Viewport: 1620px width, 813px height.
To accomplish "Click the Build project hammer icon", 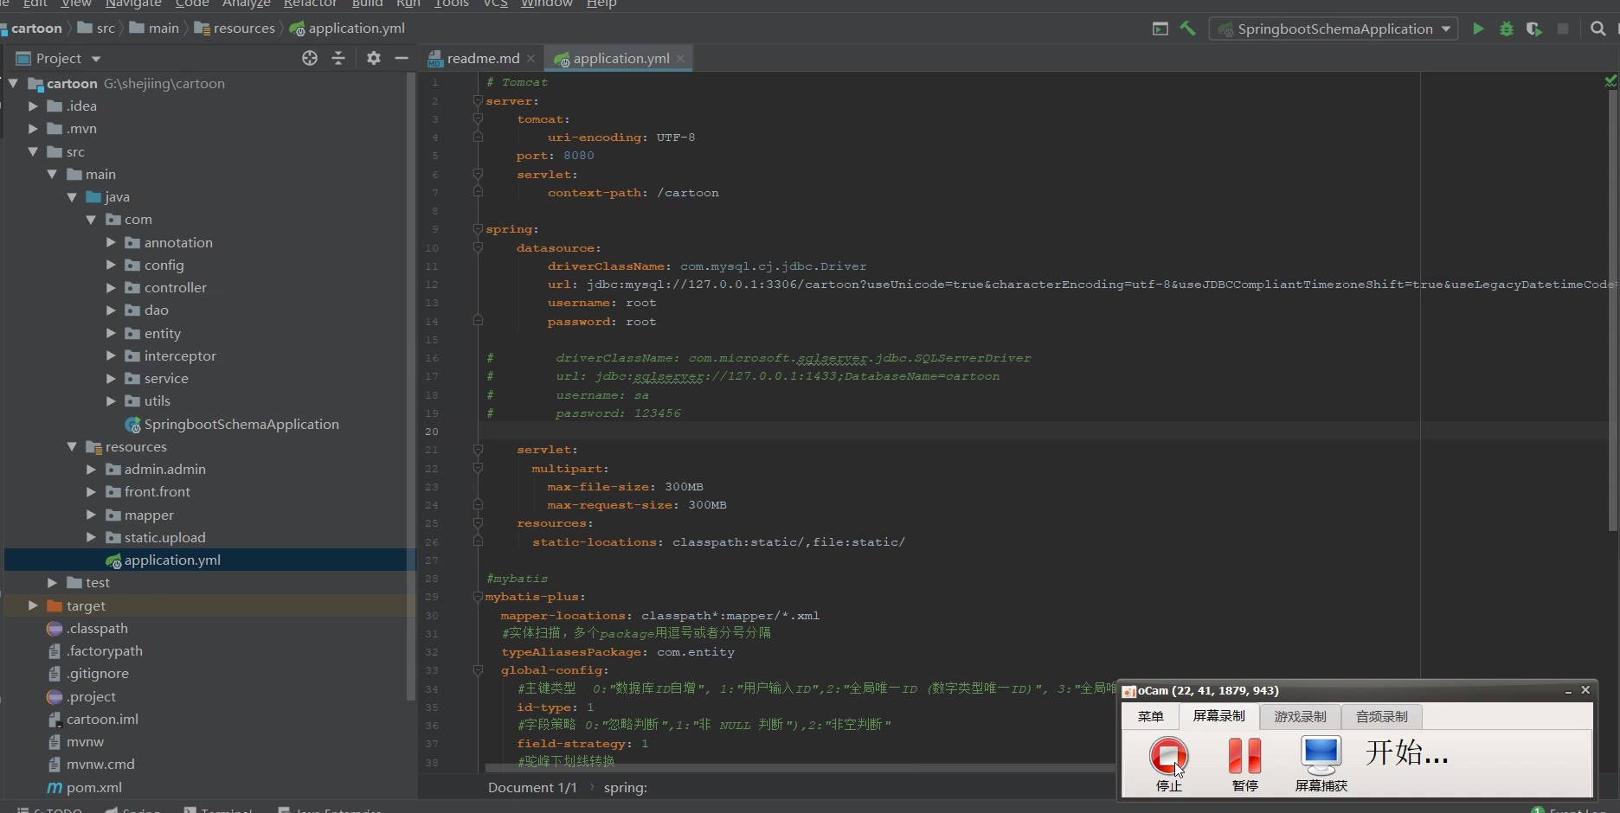I will (1188, 29).
